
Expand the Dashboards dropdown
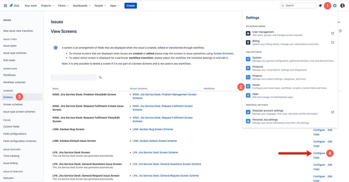coord(81,6)
